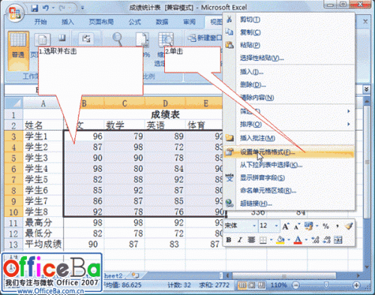Select Page Layout view icon in ribbon
This screenshot has height=295, width=375.
(x=42, y=40)
